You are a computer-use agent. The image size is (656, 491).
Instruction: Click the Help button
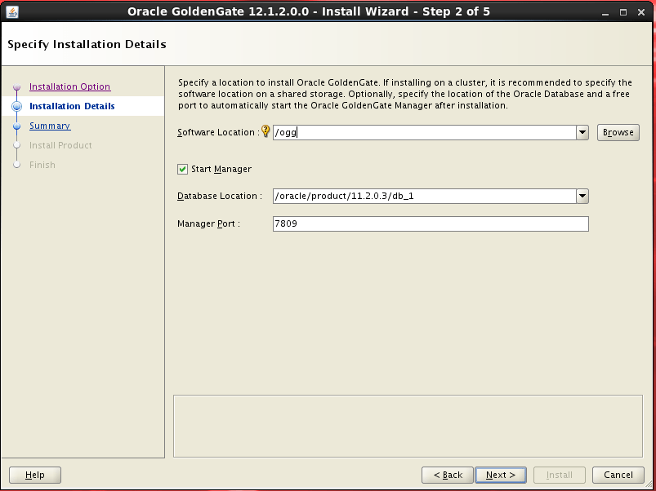pyautogui.click(x=35, y=475)
